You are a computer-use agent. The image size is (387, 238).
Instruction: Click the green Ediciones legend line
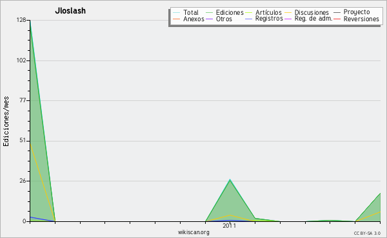coord(209,13)
